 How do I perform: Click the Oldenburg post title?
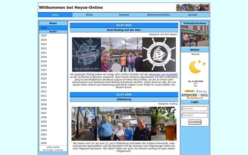pos(124,99)
